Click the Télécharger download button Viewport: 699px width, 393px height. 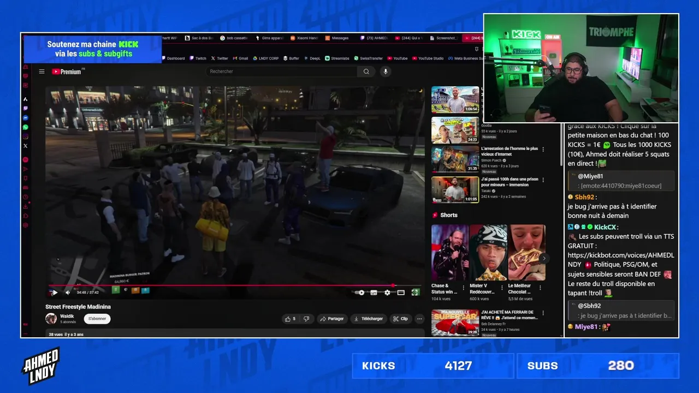point(369,319)
